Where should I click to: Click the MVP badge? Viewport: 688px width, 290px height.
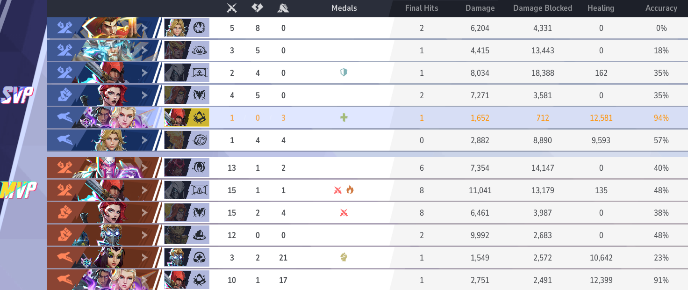coord(19,189)
